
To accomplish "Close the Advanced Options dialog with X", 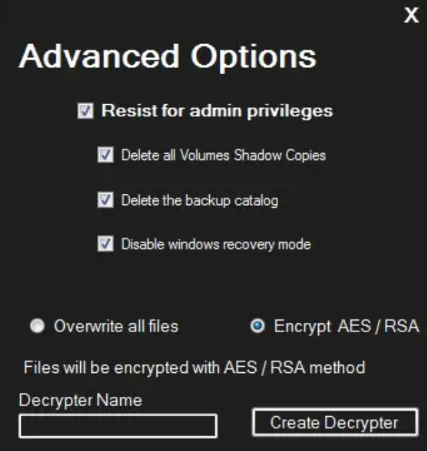I will click(411, 15).
